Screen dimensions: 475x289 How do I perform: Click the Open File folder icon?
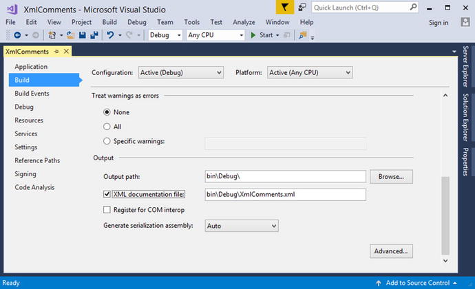coord(71,35)
